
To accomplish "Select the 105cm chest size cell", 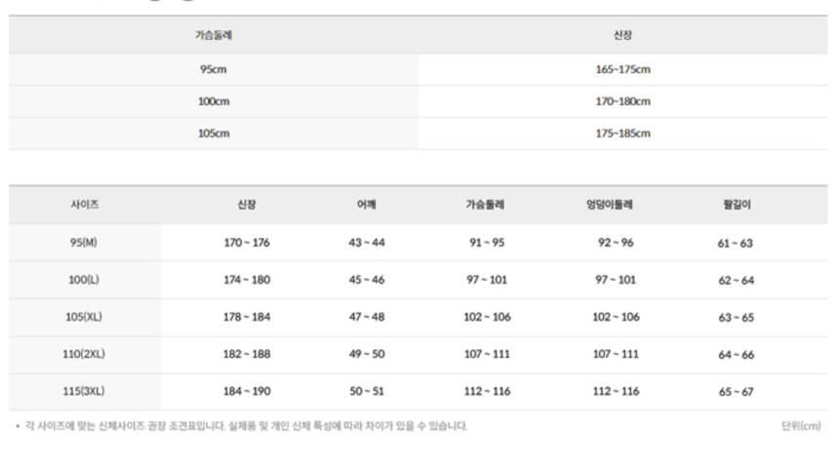I will pyautogui.click(x=213, y=134).
